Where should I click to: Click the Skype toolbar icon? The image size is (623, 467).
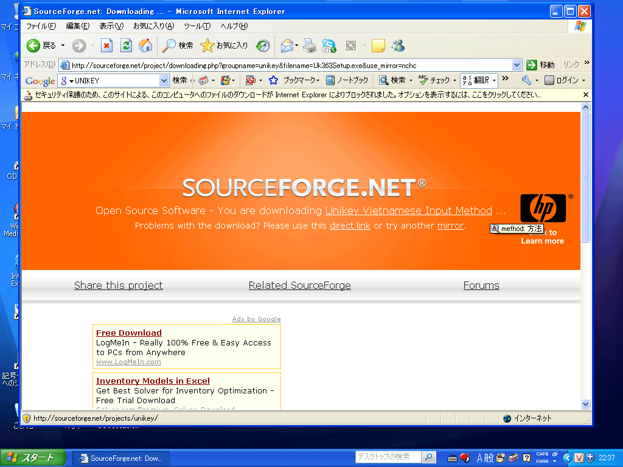pyautogui.click(x=329, y=46)
